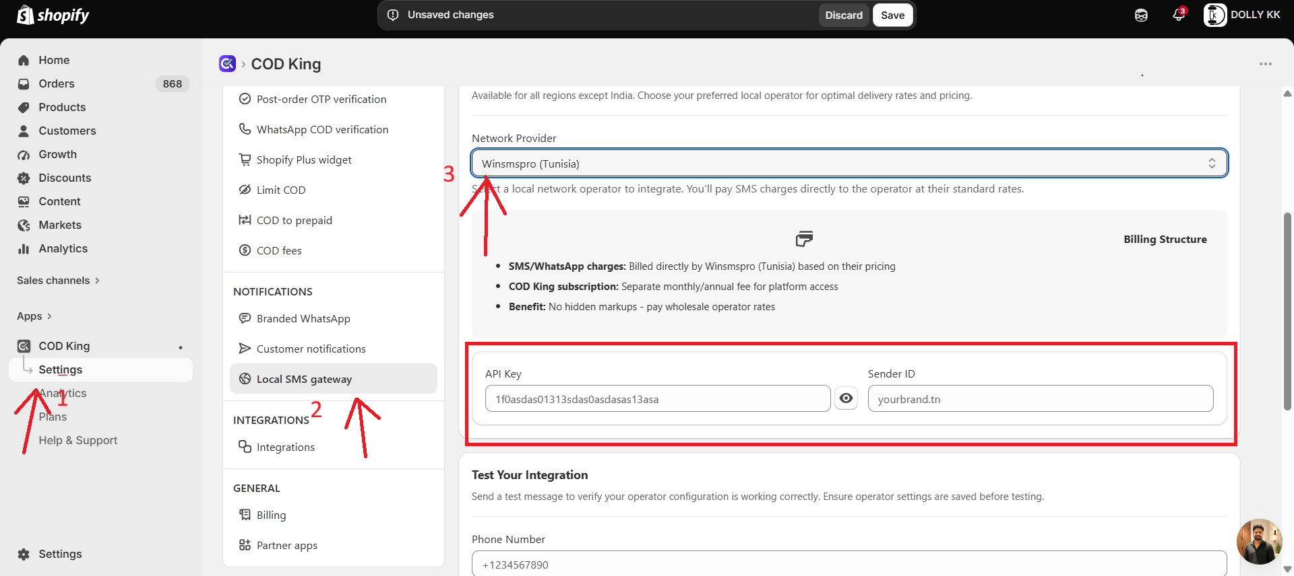Click the Partner apps grid icon
This screenshot has width=1294, height=576.
[245, 545]
